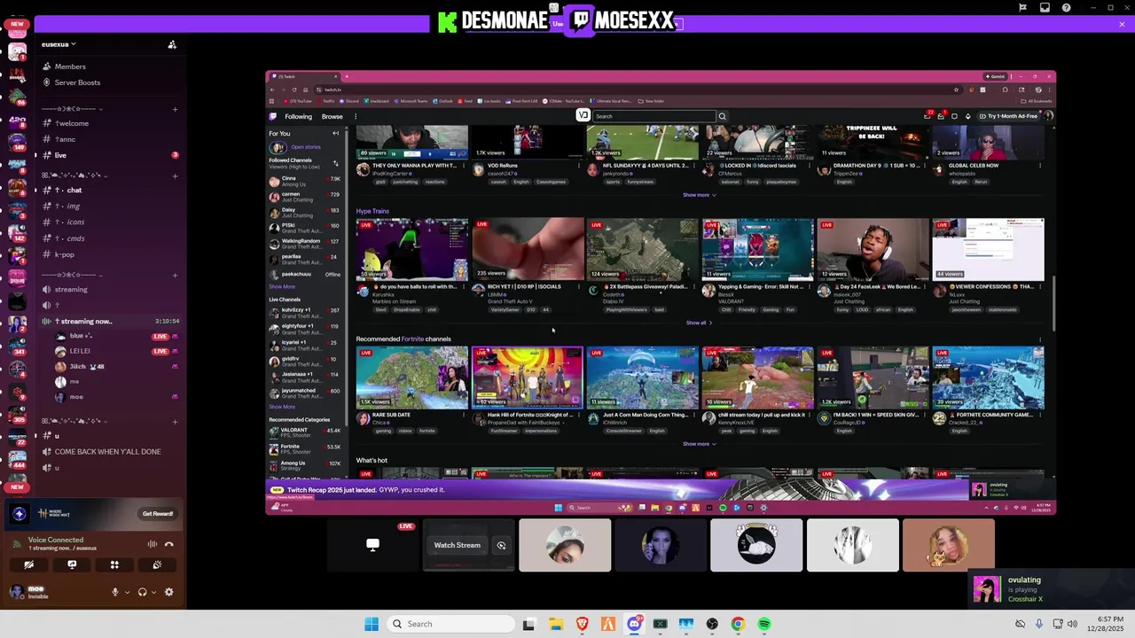The image size is (1135, 638).
Task: Open Discord from the taskbar
Action: tap(634, 624)
